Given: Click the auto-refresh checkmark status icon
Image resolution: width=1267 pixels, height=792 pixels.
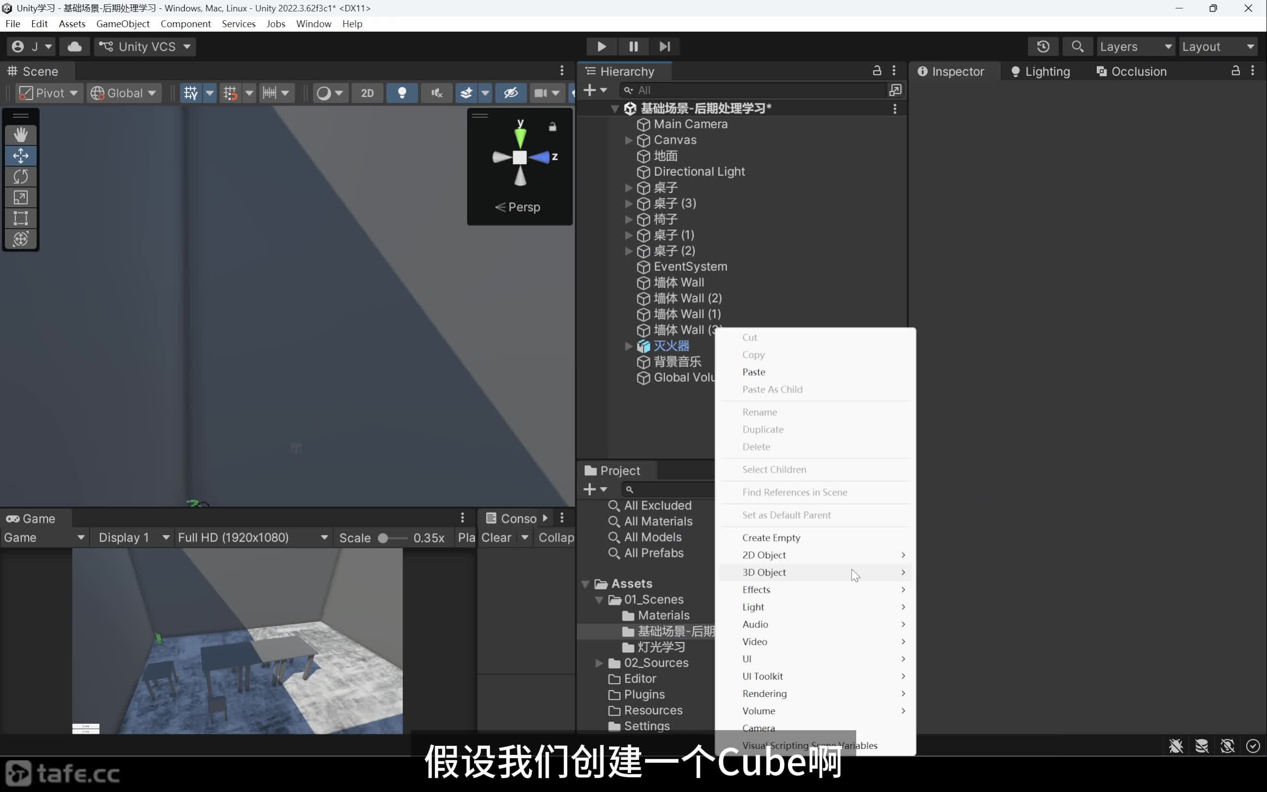Looking at the screenshot, I should click(1253, 746).
